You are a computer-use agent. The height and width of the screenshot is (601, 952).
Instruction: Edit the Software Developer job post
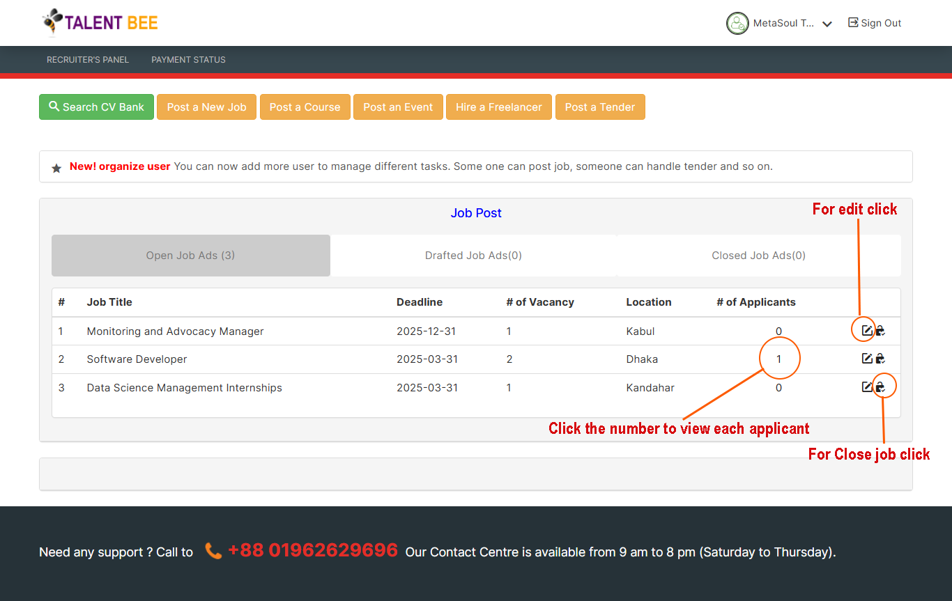(x=867, y=359)
